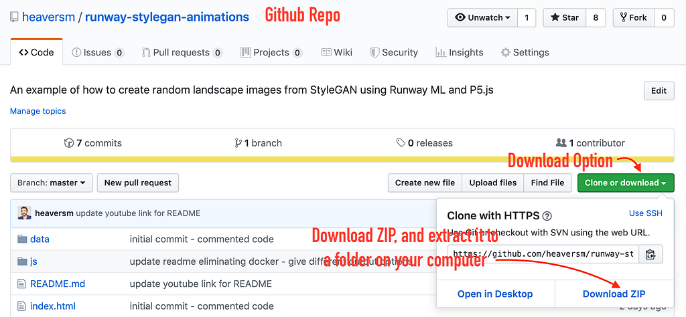View the stargazers count of 8

pyautogui.click(x=596, y=18)
